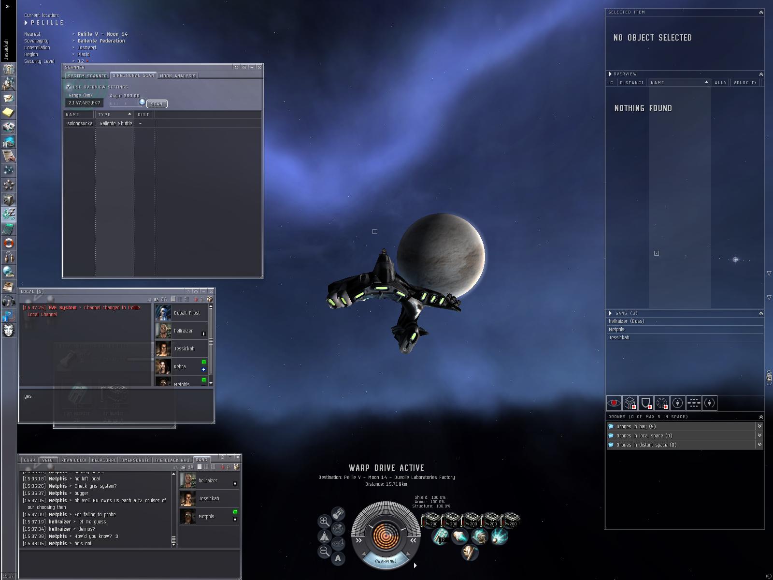Viewport: 773px width, 580px height.
Task: Collapse the Selected Item panel
Action: [761, 12]
